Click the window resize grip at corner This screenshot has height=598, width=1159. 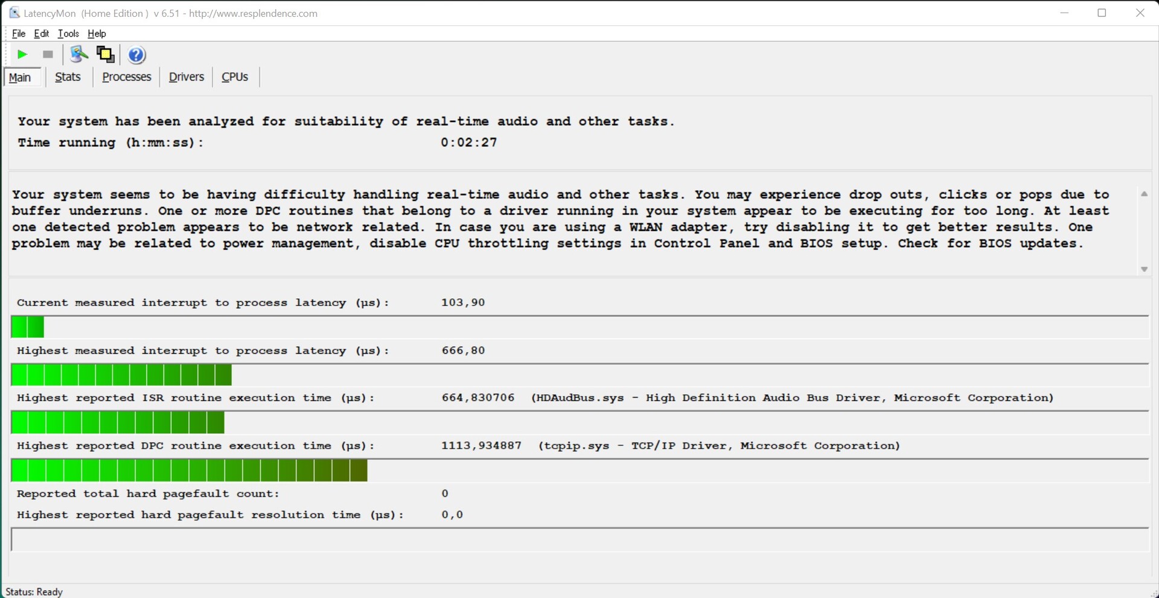(1153, 593)
